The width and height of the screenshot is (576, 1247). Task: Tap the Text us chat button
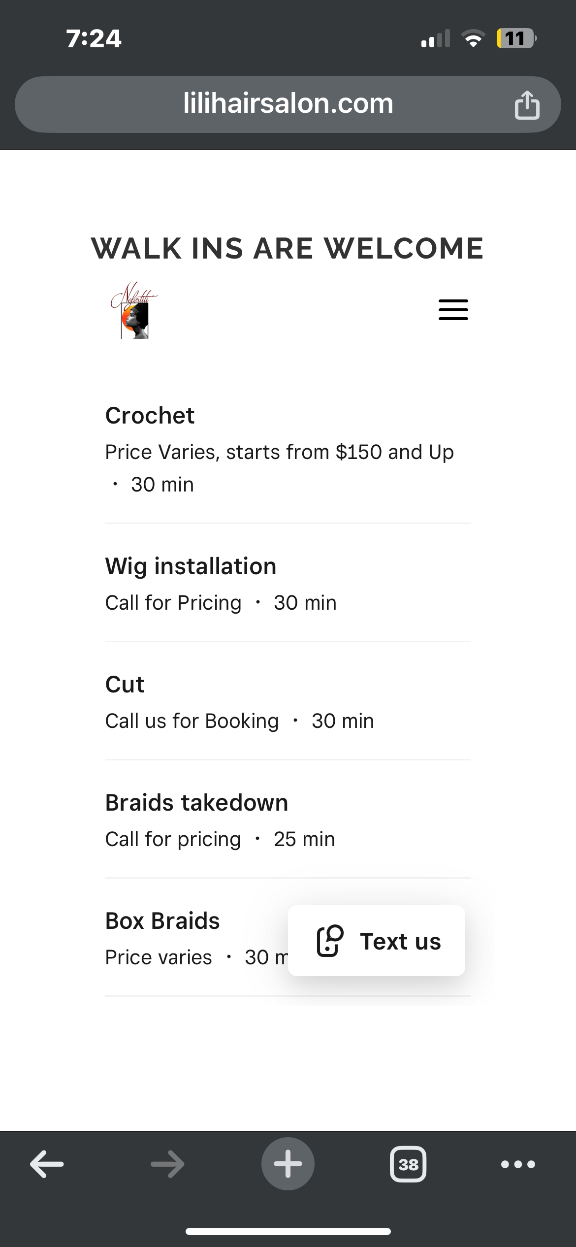pos(377,941)
